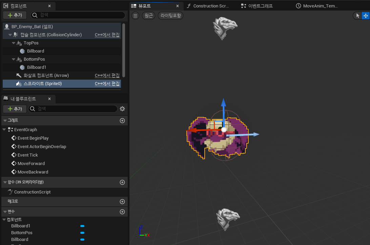Collapse the BottomPos component node
370x245 pixels.
click(x=14, y=59)
